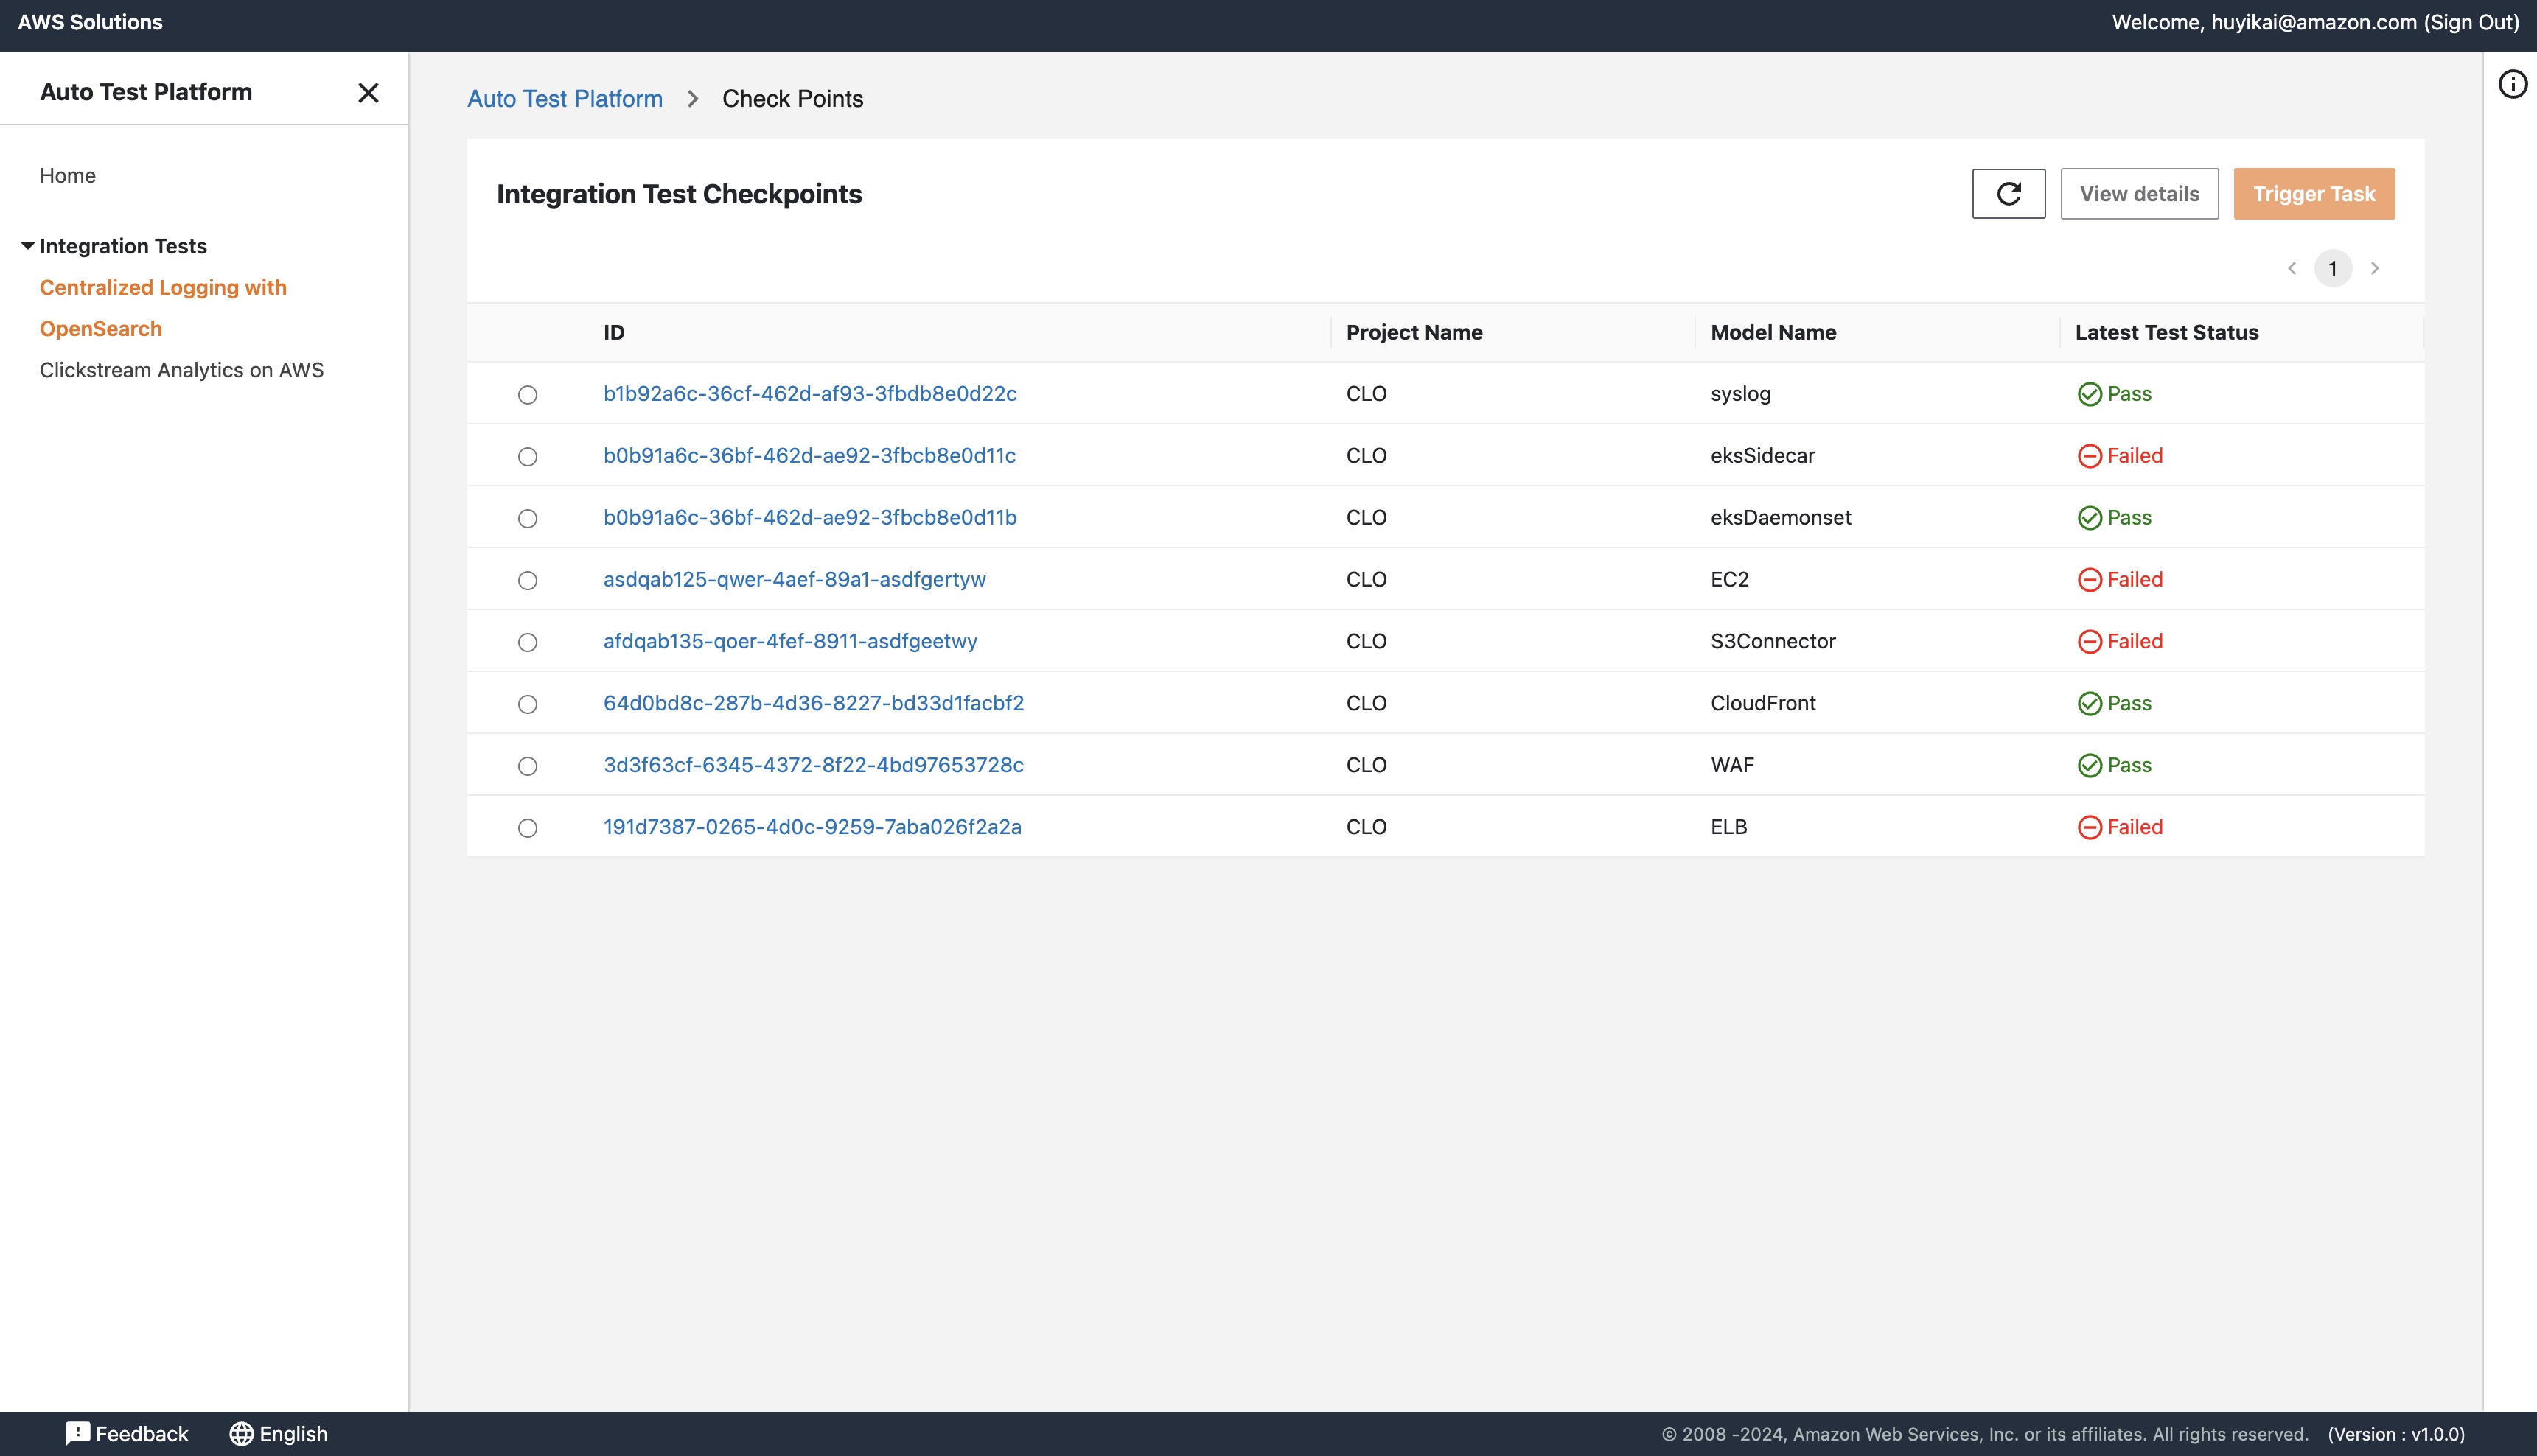Click the eksDaemonset model name cell
This screenshot has width=2537, height=1456.
(x=1780, y=518)
